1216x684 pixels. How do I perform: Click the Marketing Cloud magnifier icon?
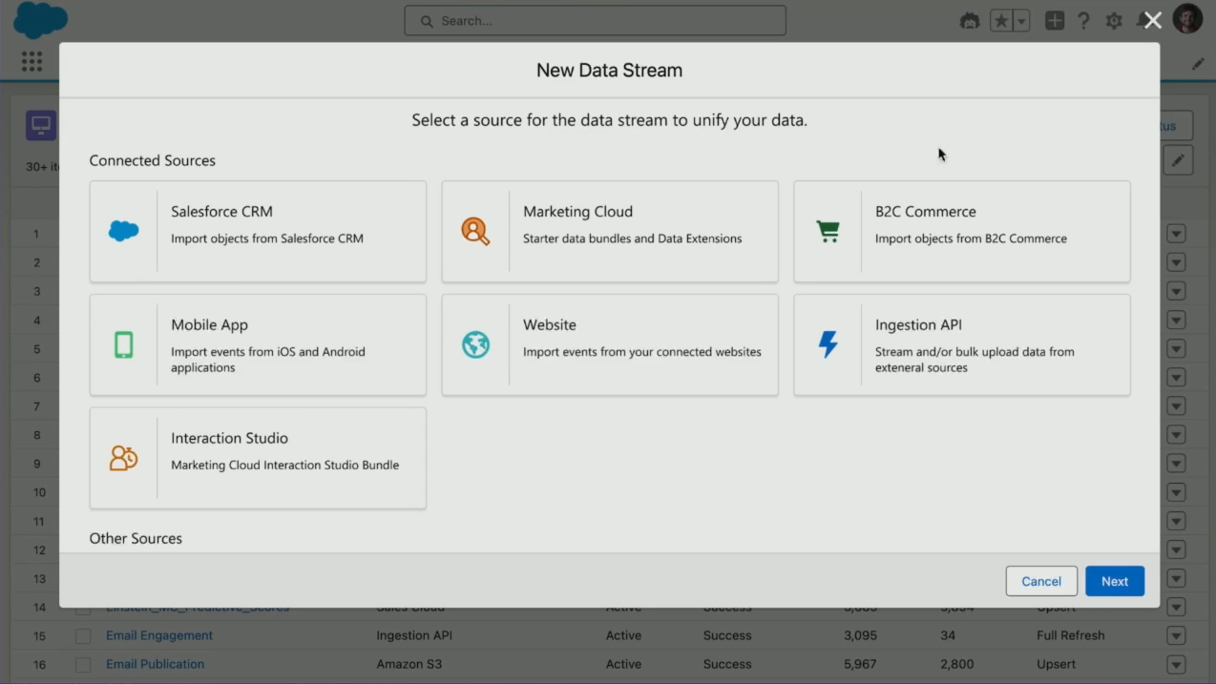[475, 231]
